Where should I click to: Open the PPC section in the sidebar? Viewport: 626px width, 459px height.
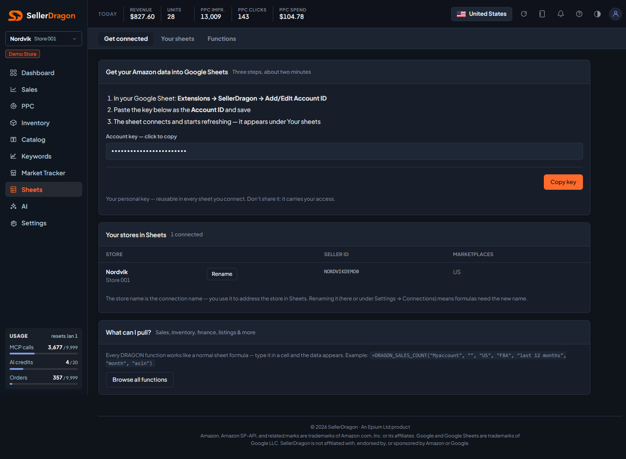click(43, 106)
